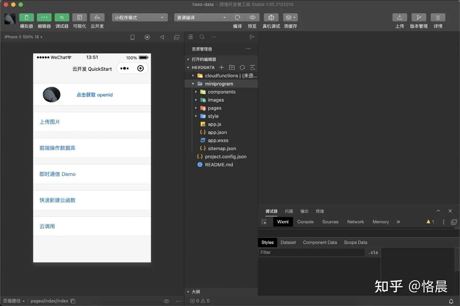This screenshot has width=460, height=306.
Task: Switch to the 输出 output tab
Action: [304, 211]
